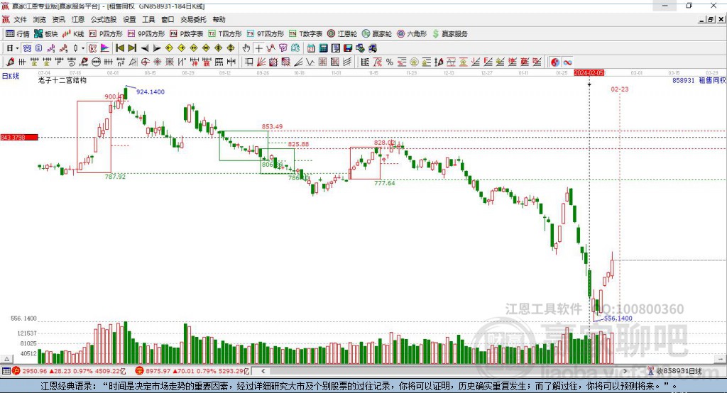Image resolution: width=727 pixels, height=393 pixels.
Task: Open the calculator icon
Action: [324, 48]
